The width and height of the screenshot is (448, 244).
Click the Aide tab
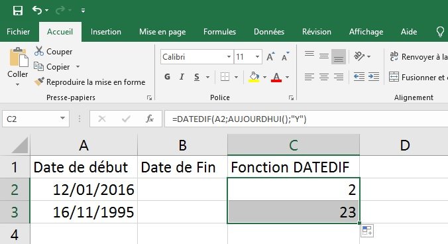tap(409, 32)
